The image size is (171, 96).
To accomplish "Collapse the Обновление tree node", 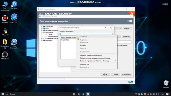I will pos(42,33).
